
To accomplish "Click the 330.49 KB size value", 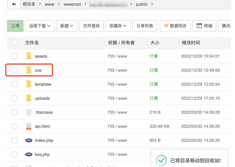I will tap(159, 126).
